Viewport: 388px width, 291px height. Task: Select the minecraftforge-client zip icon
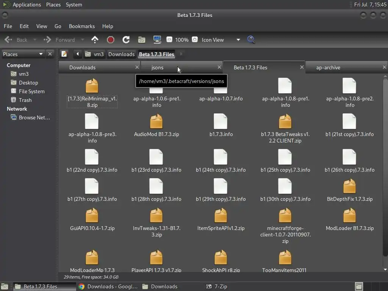(285, 215)
